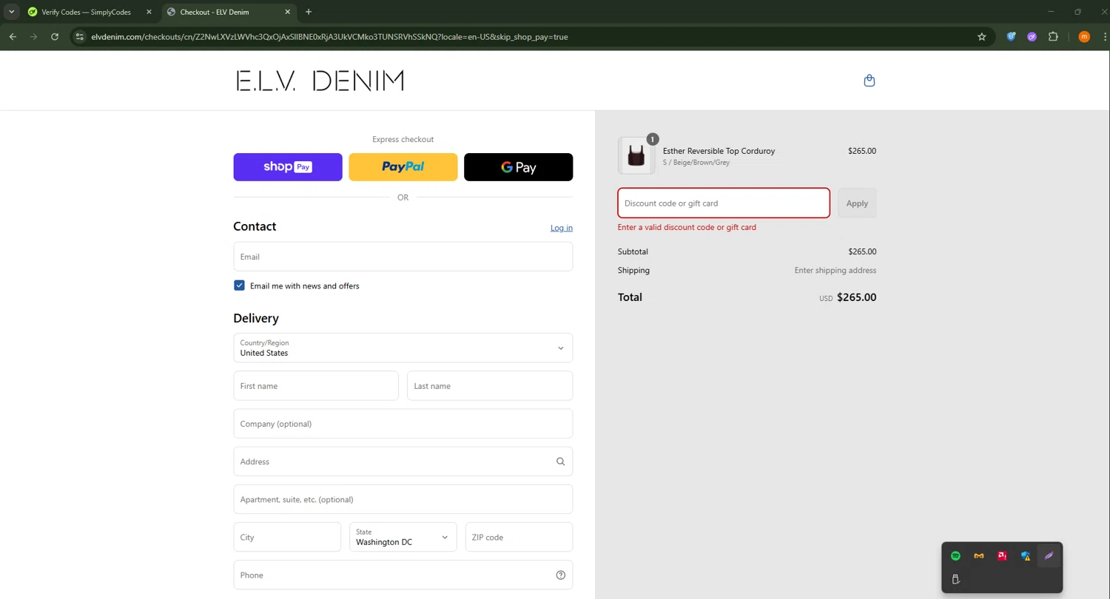Click the First name field

(316, 386)
